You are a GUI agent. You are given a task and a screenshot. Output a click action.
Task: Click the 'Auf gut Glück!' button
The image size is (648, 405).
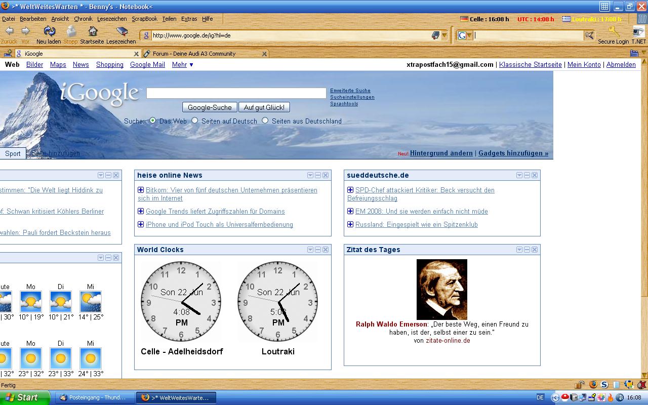pyautogui.click(x=264, y=107)
